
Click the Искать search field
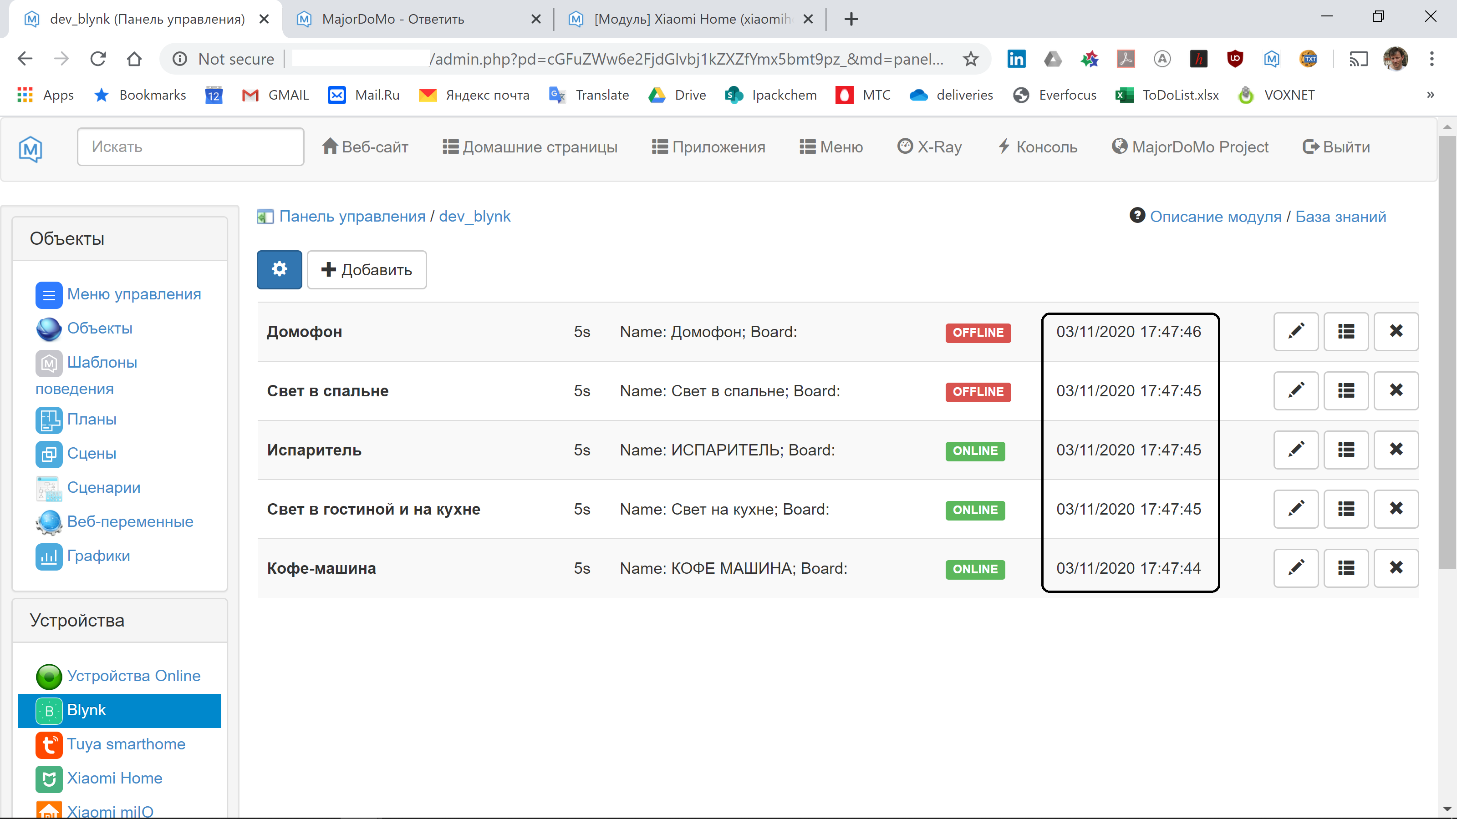pyautogui.click(x=191, y=147)
